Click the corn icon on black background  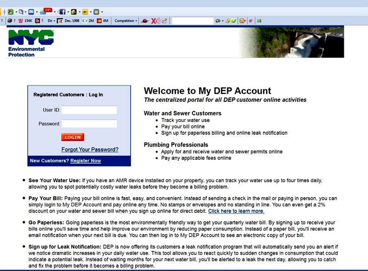(74, 12)
